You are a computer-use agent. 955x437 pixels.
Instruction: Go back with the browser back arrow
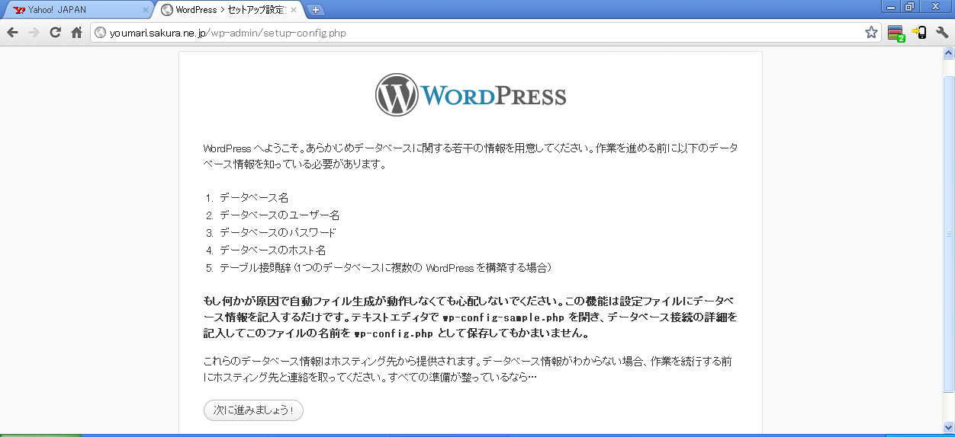point(12,33)
